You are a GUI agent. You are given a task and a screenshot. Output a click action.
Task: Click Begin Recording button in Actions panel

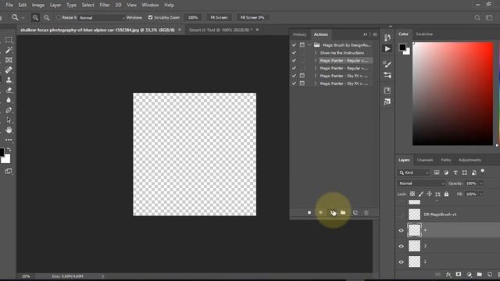tap(321, 212)
